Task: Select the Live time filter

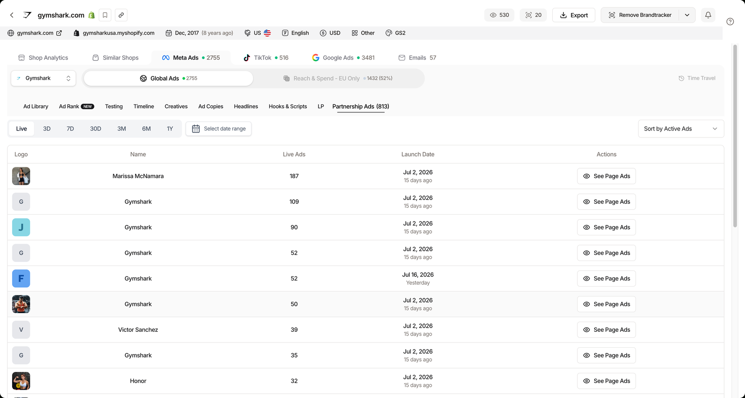Action: (21, 129)
